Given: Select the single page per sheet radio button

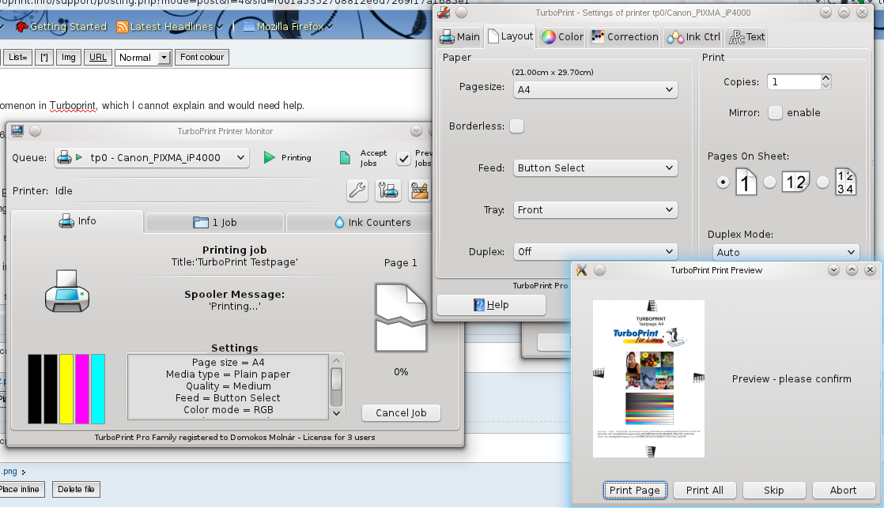Looking at the screenshot, I should point(722,183).
